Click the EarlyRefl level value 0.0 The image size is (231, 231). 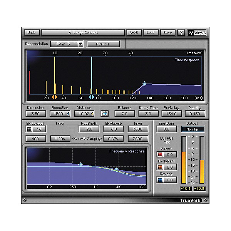[170, 167]
